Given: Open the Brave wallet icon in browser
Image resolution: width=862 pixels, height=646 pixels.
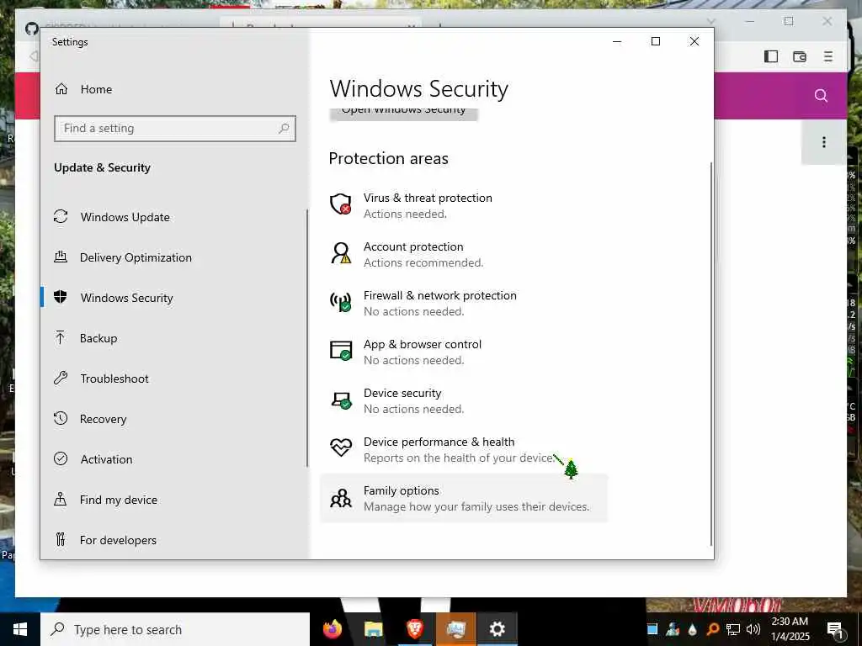Looking at the screenshot, I should (x=800, y=56).
